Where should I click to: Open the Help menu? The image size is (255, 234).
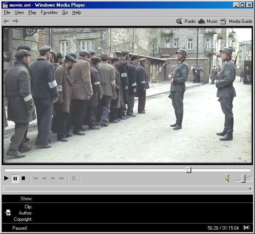[77, 12]
